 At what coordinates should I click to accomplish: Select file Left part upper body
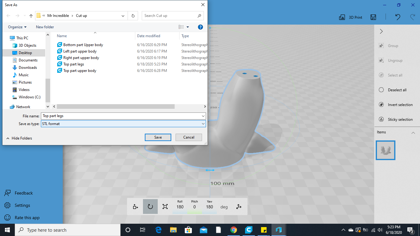point(80,51)
